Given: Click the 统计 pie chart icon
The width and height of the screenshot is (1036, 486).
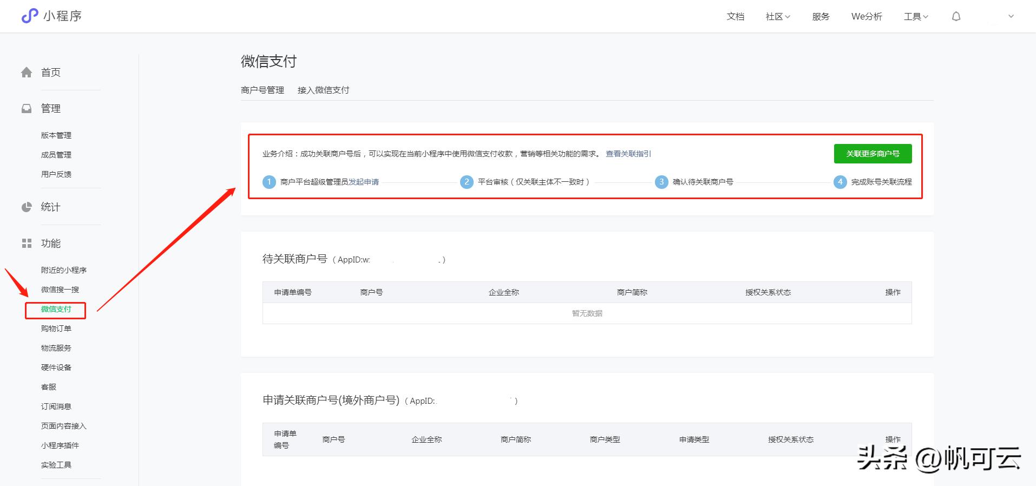Looking at the screenshot, I should [x=27, y=207].
